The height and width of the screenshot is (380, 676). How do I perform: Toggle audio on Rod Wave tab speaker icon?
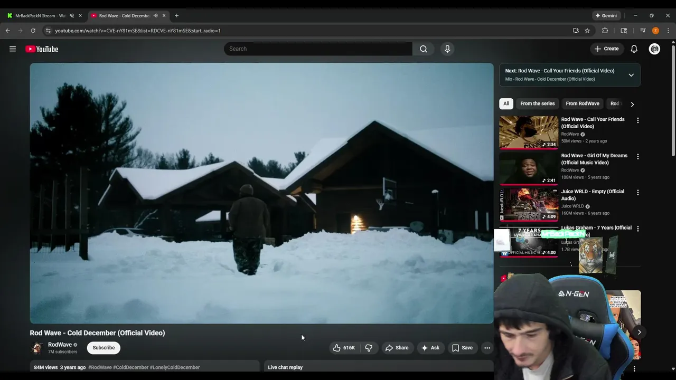pos(155,16)
